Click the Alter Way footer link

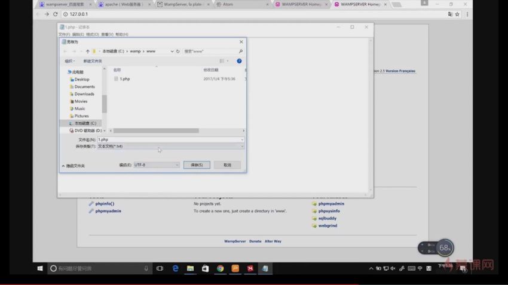(273, 241)
